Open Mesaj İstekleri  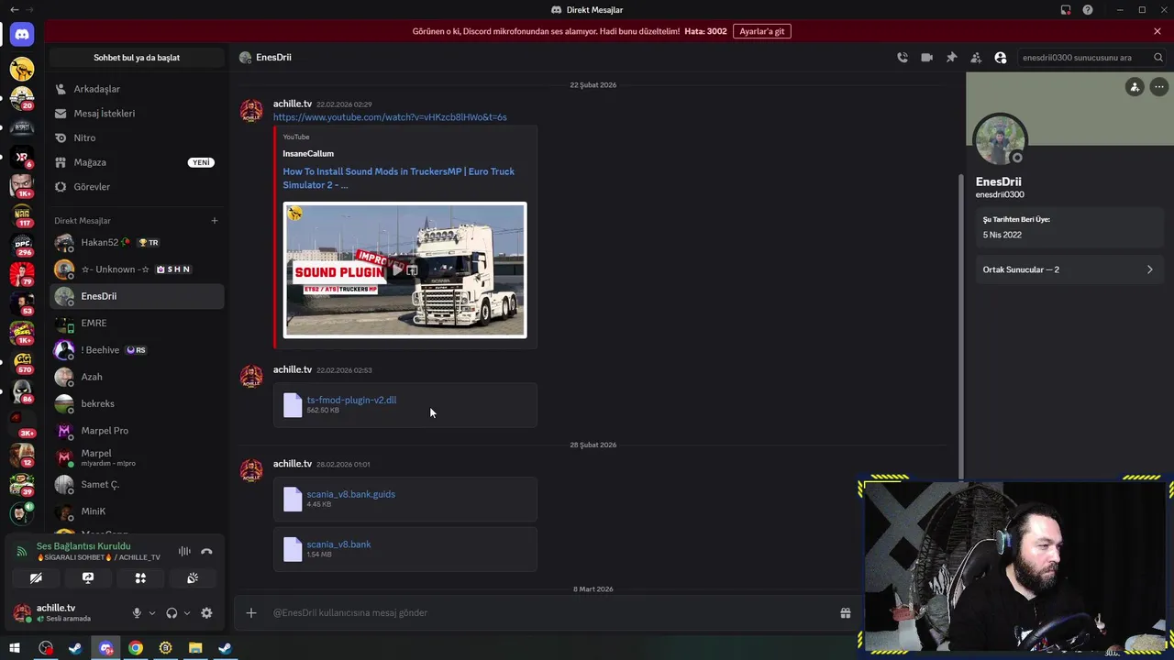point(137,114)
